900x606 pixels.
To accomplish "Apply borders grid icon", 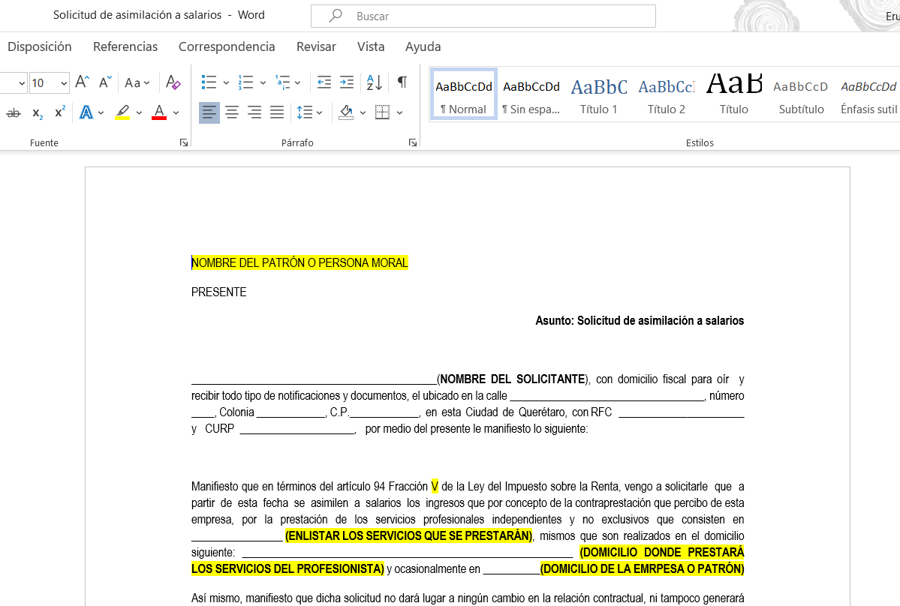I will [382, 112].
